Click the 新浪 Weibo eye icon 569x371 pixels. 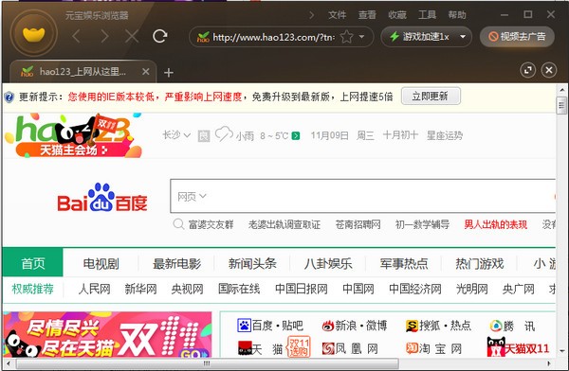(x=328, y=326)
